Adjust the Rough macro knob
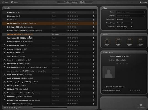 coord(129,41)
